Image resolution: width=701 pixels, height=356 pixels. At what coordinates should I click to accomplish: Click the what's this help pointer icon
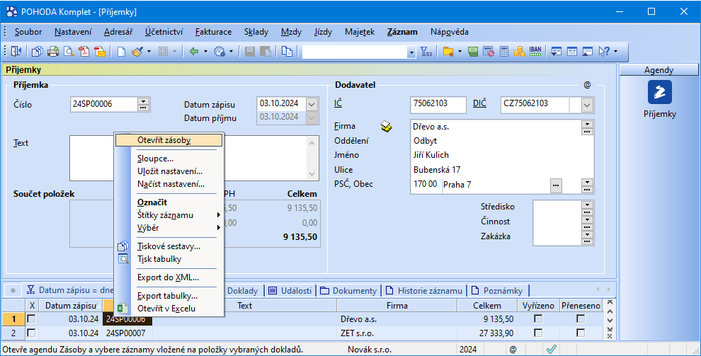tap(604, 52)
